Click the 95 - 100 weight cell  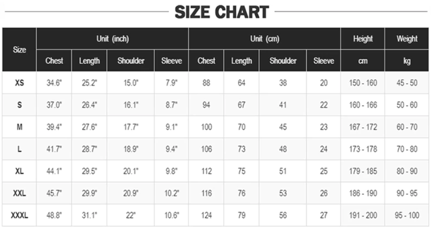point(407,215)
